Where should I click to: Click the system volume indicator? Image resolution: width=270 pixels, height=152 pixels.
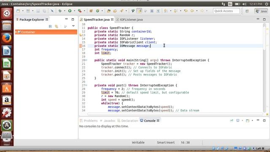[x=244, y=4]
